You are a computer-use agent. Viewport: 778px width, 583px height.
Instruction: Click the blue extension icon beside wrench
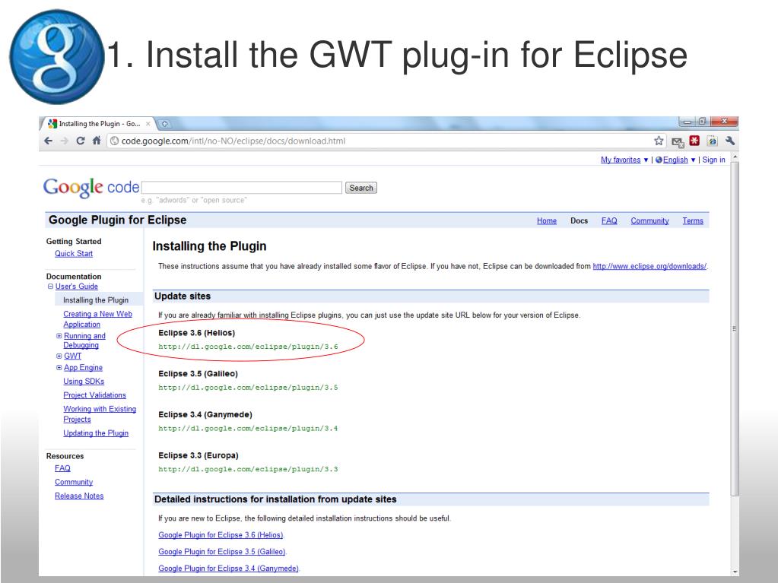pos(713,141)
